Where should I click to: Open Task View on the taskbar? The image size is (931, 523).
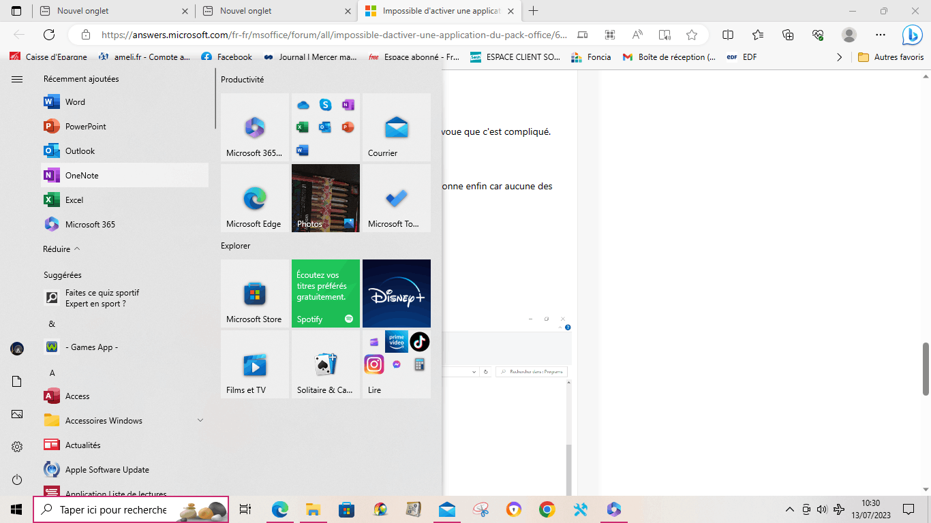pos(246,509)
